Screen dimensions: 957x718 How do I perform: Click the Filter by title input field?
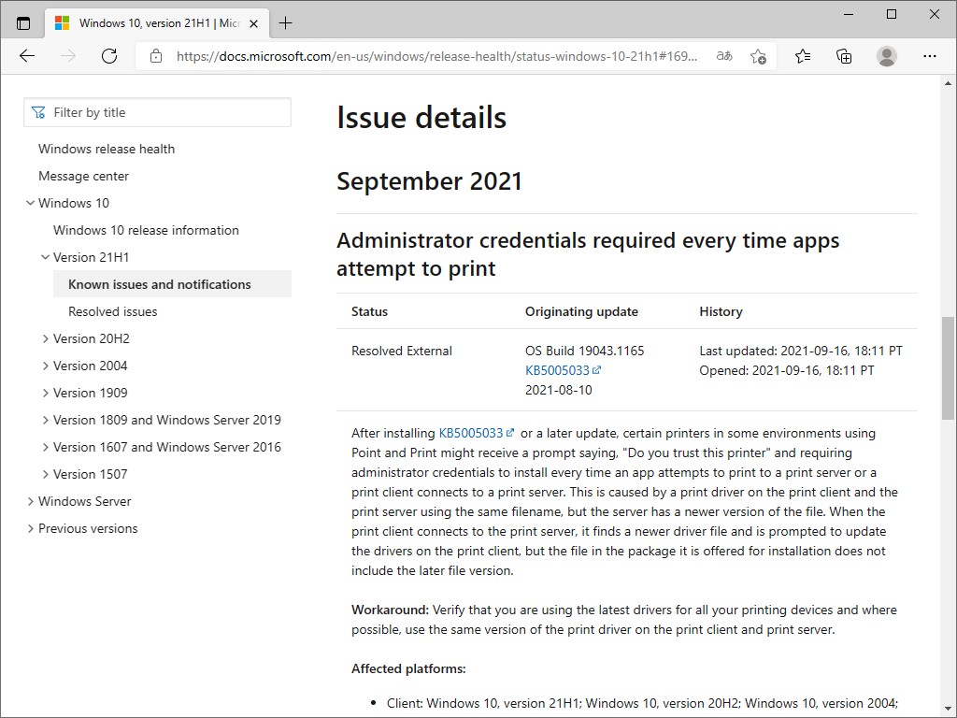tap(168, 111)
